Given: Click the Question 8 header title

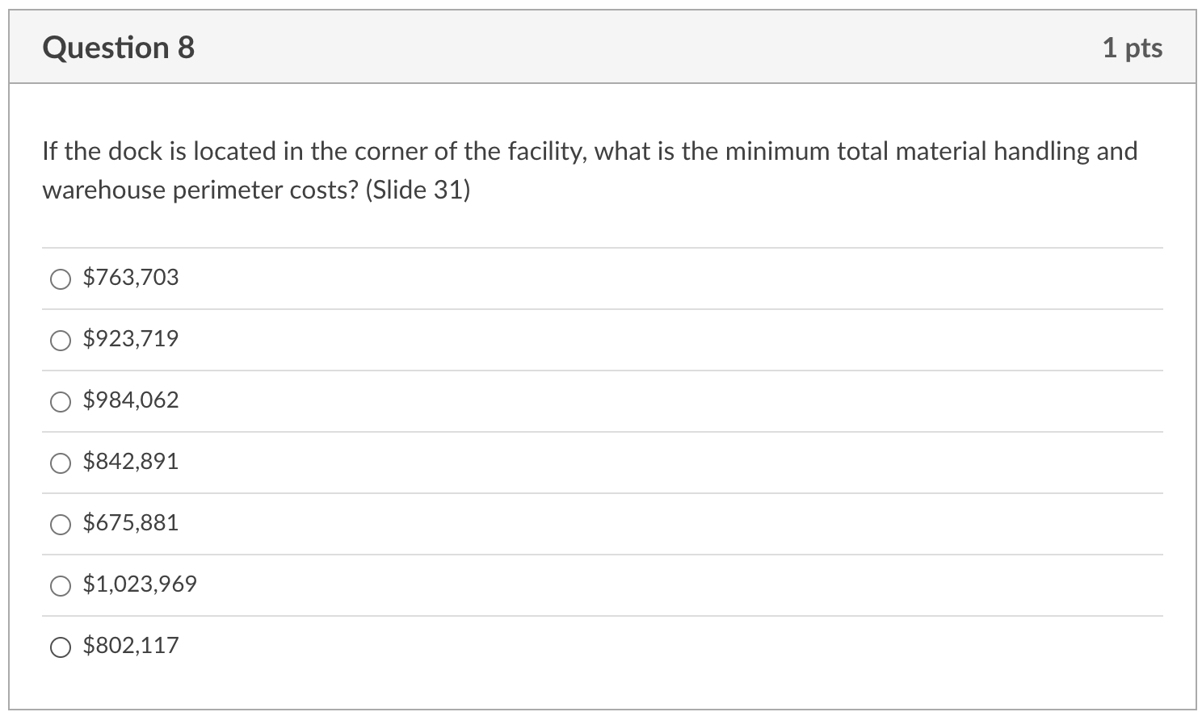Looking at the screenshot, I should point(119,47).
